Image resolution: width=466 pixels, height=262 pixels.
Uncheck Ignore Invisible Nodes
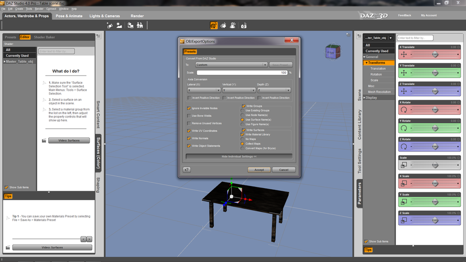pos(189,108)
